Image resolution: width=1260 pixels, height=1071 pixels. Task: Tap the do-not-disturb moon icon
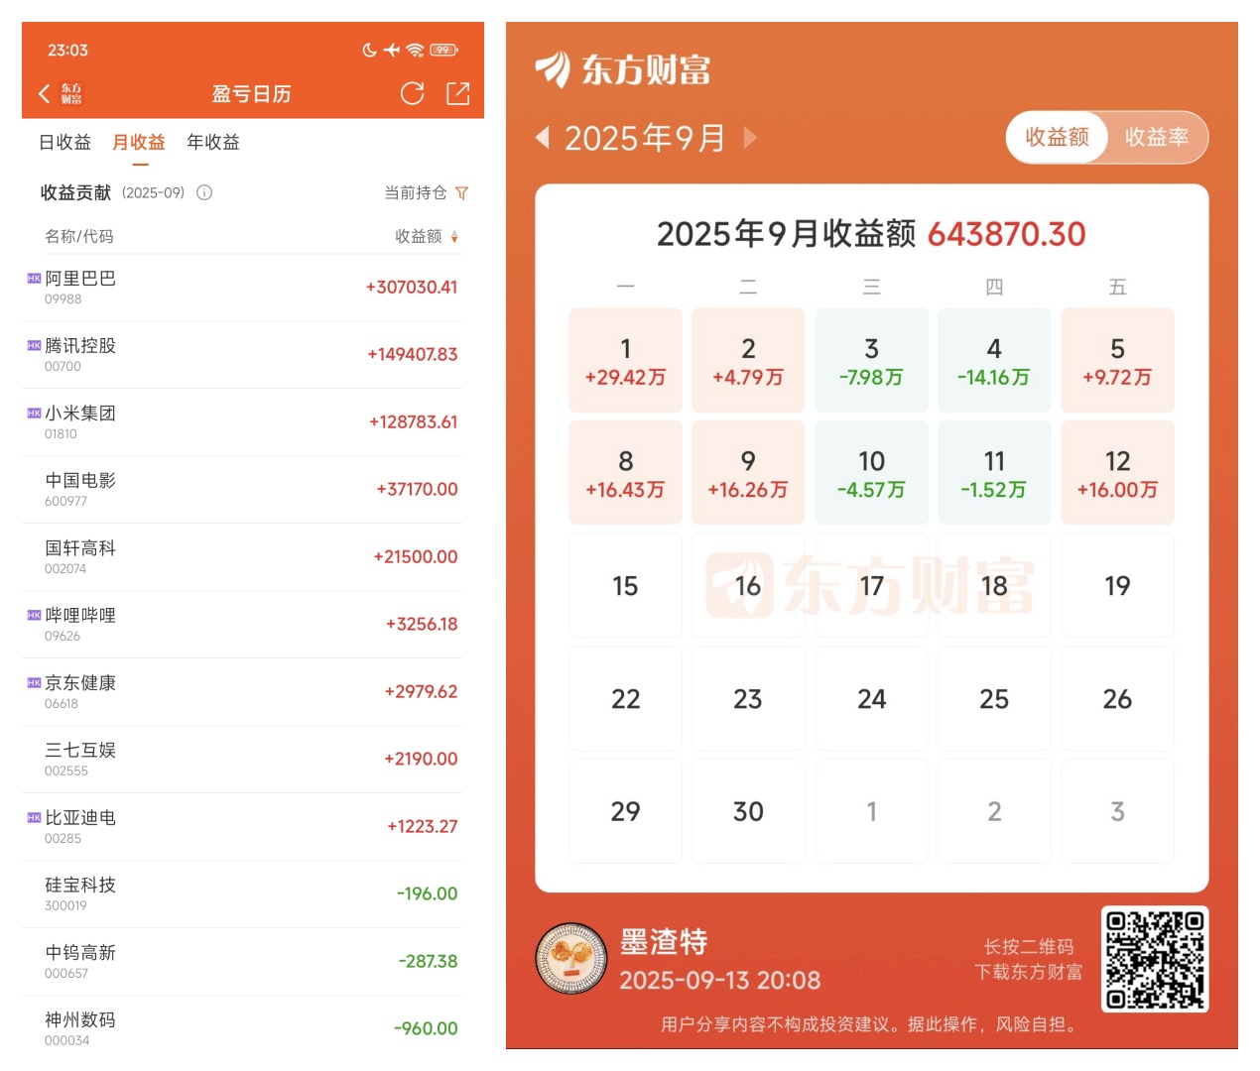(x=369, y=50)
